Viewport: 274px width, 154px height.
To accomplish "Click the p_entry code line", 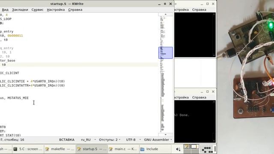I will coord(7,31).
